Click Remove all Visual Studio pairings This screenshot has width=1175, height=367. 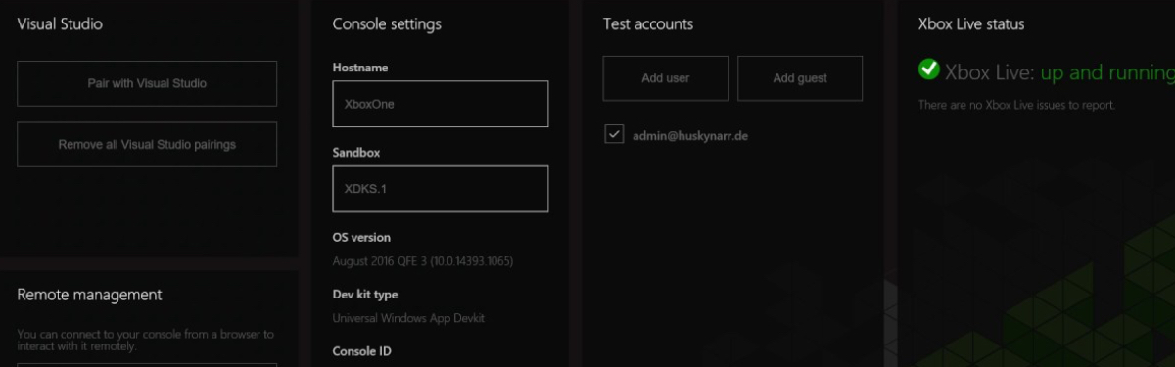click(x=147, y=144)
